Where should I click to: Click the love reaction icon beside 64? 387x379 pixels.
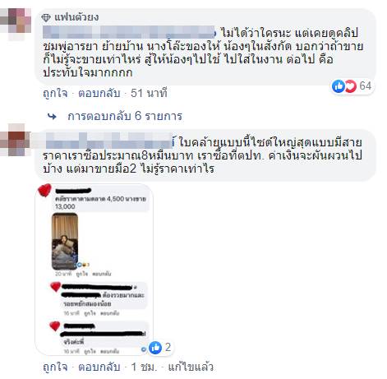click(350, 86)
